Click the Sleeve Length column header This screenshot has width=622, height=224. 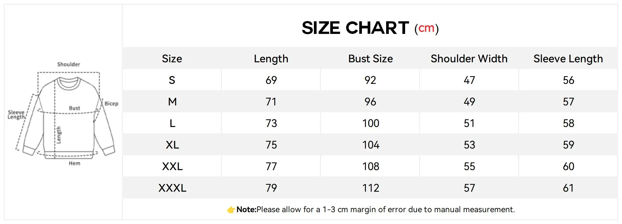point(568,59)
